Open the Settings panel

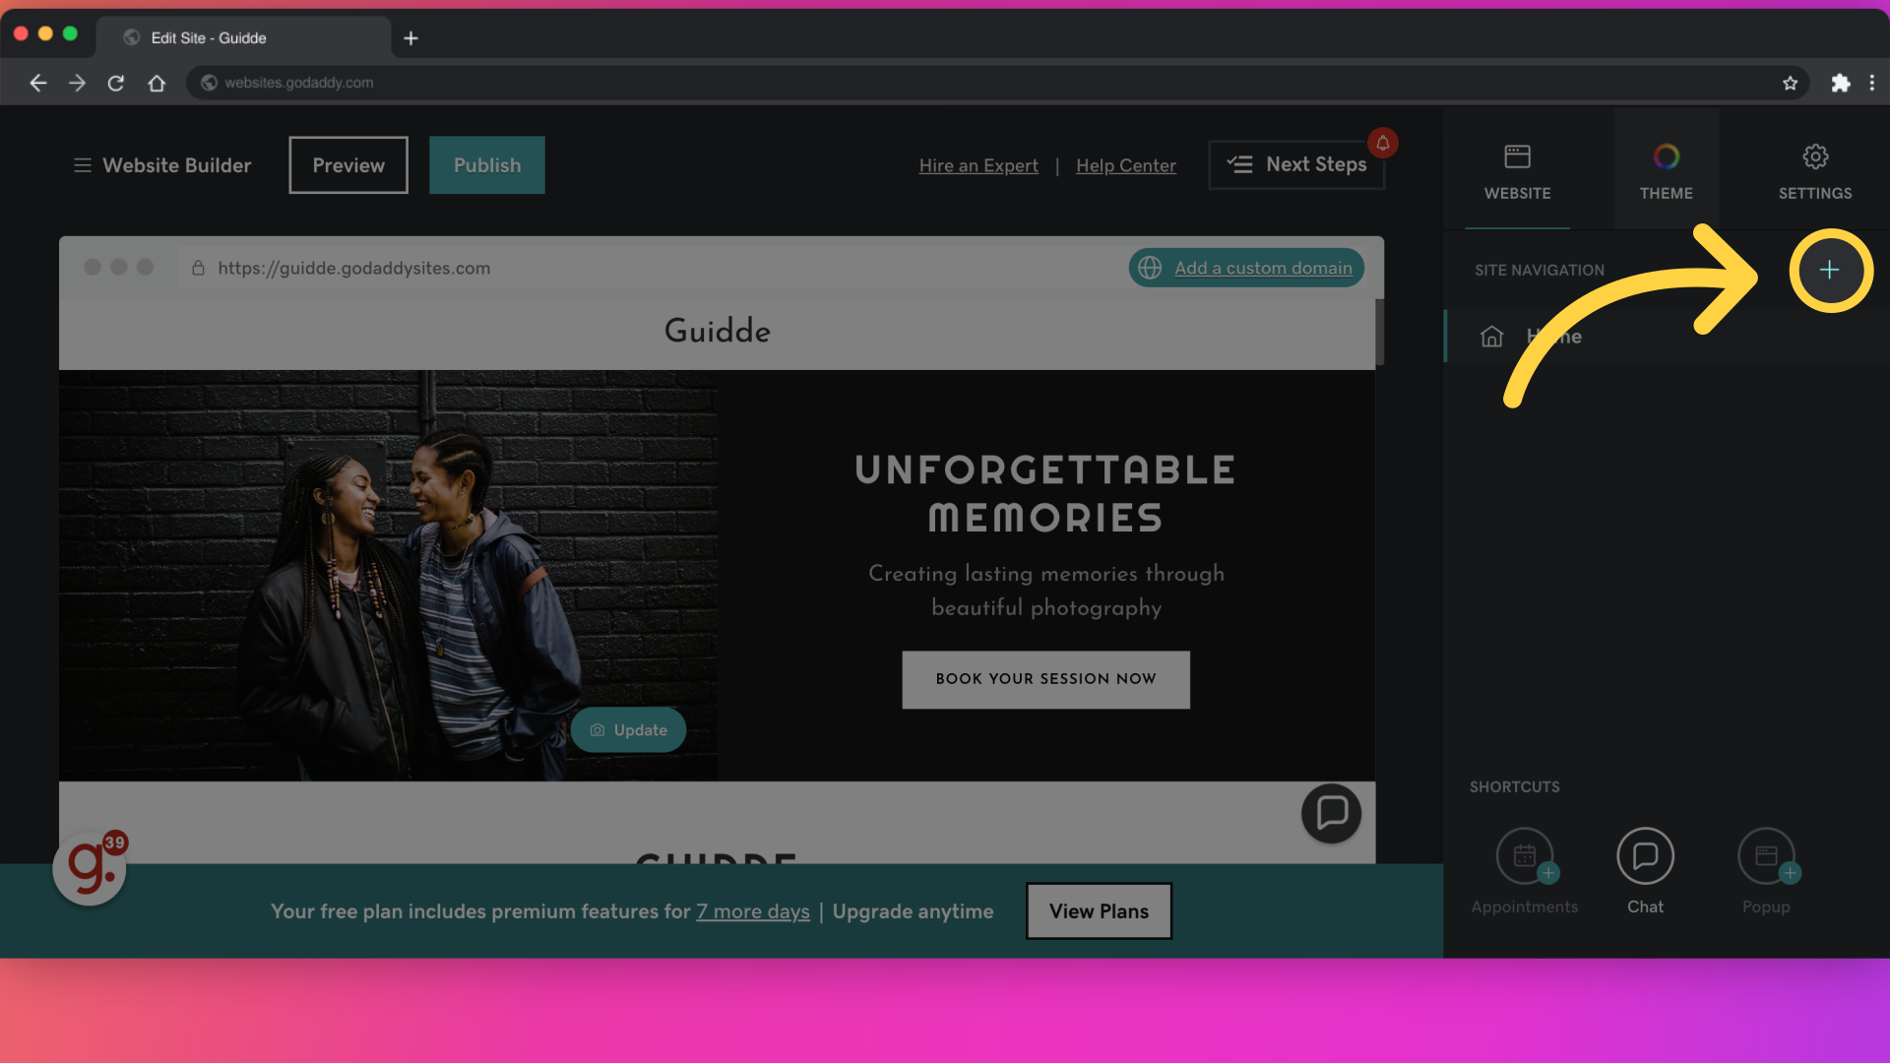point(1815,166)
